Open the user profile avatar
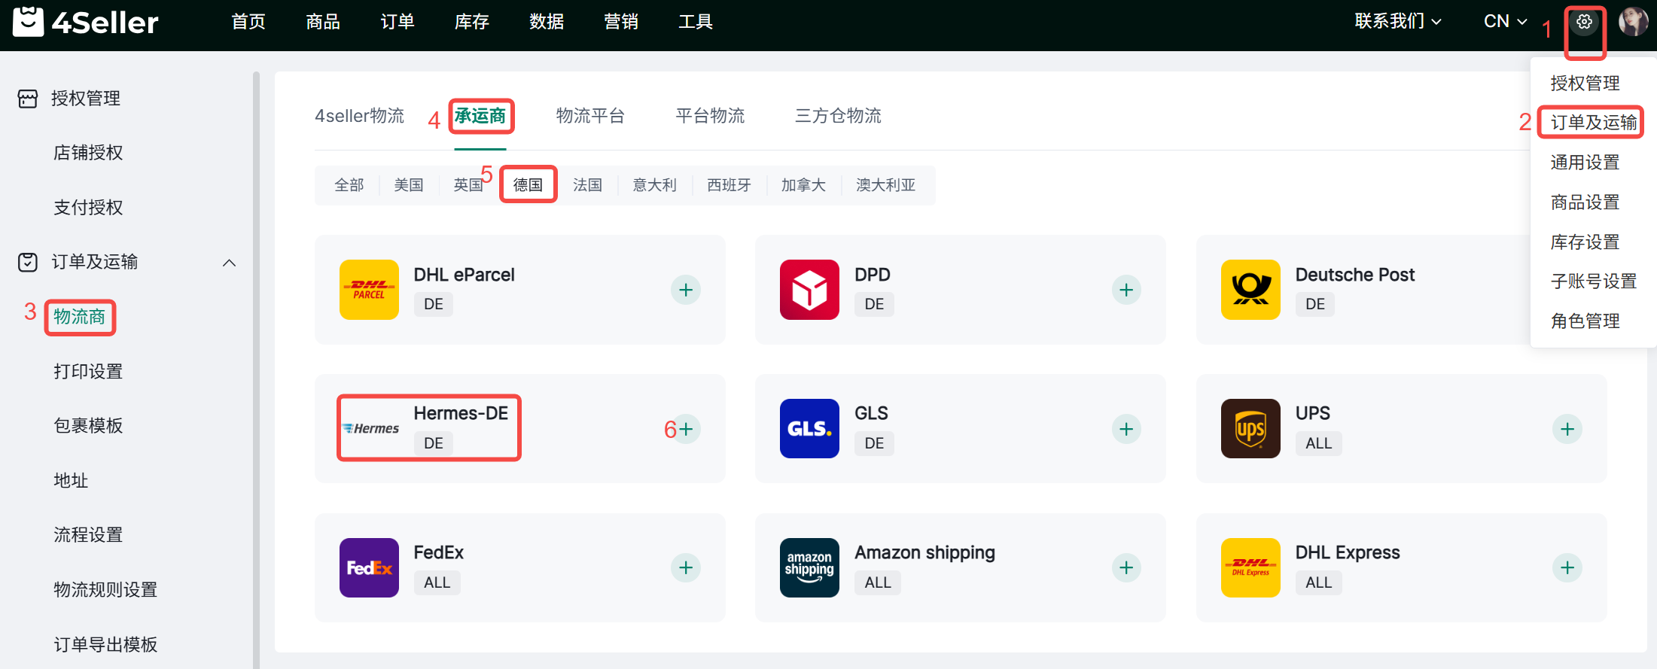 1632,22
